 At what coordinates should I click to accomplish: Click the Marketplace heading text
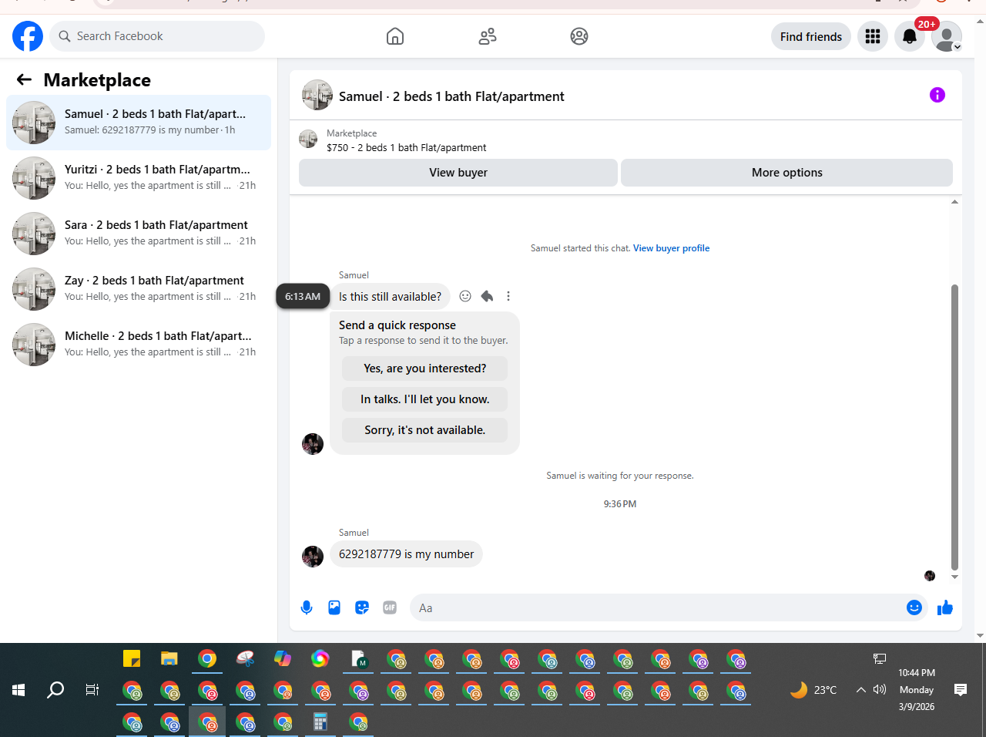97,80
